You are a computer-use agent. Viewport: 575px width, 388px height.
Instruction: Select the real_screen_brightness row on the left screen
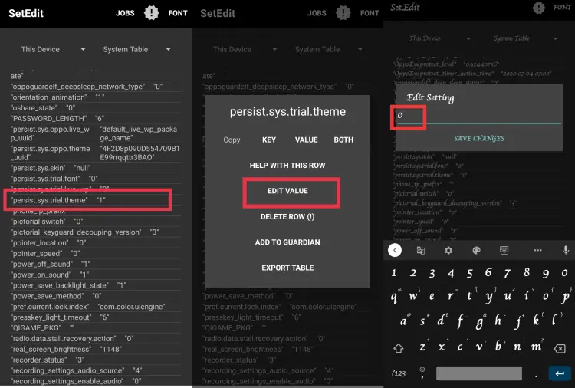[95, 349]
